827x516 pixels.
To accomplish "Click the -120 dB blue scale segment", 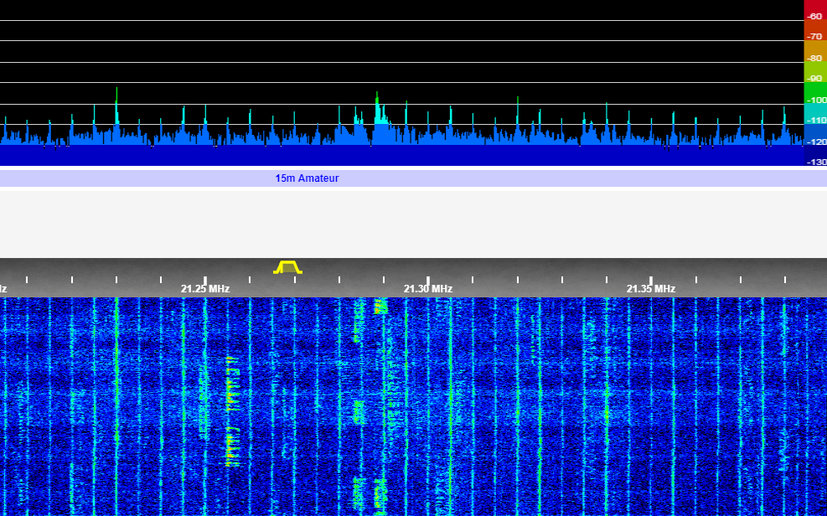I will pyautogui.click(x=814, y=142).
